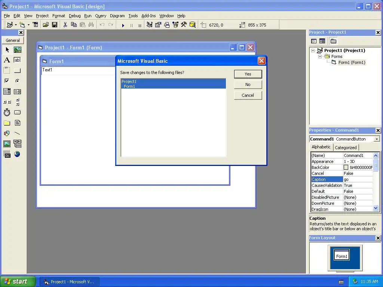Select the Data control tool
383x287 pixels.
coord(17,144)
